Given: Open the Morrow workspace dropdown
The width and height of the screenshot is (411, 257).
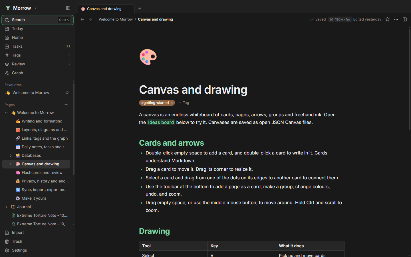Looking at the screenshot, I should (22, 8).
